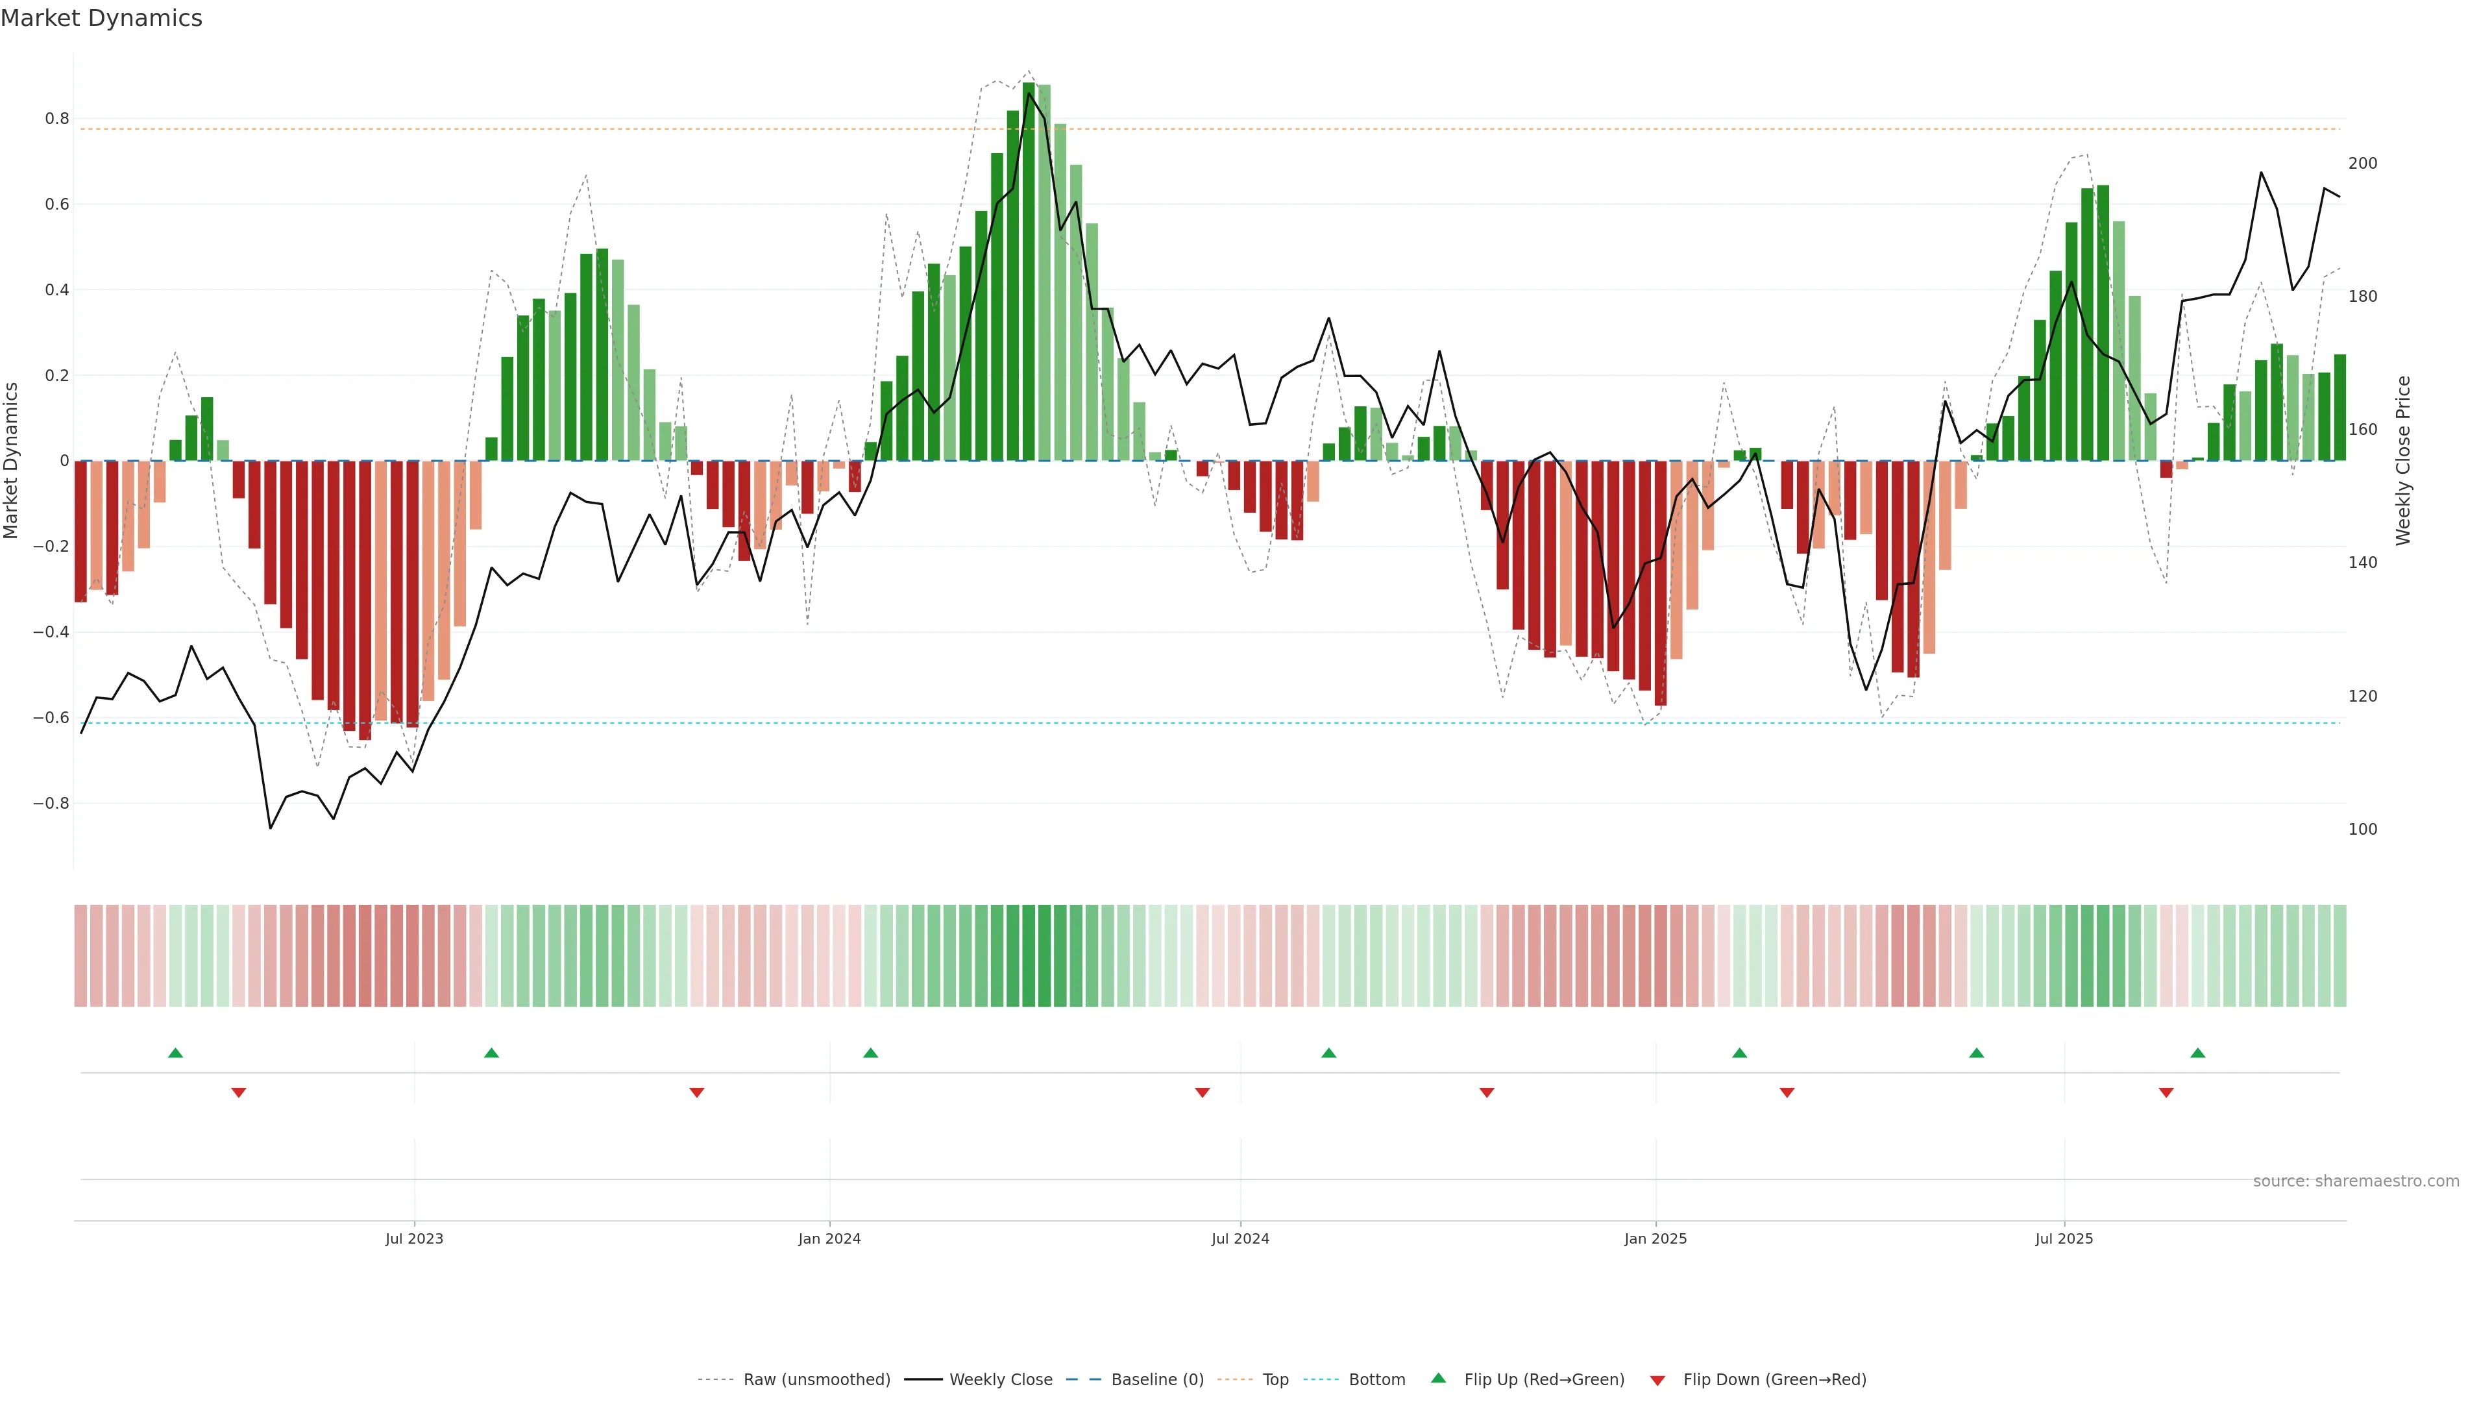
Task: Toggle the Top legend entry
Action: pyautogui.click(x=1275, y=1380)
